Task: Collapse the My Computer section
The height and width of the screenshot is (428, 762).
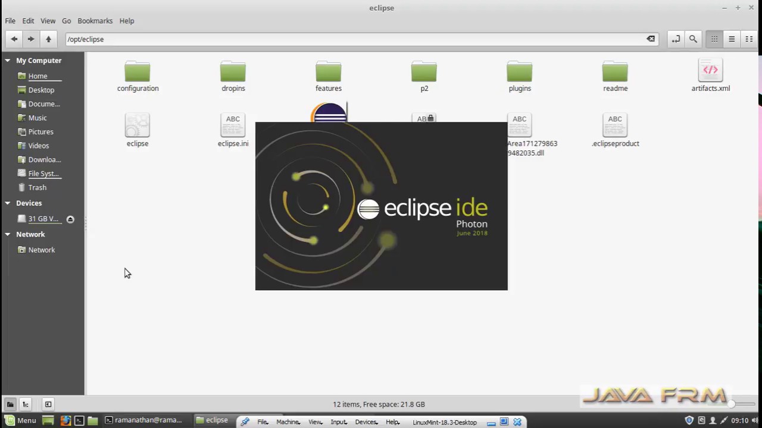Action: coord(8,61)
